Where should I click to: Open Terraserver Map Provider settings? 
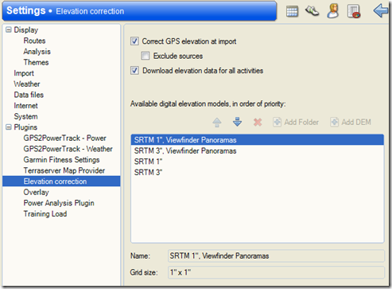64,170
